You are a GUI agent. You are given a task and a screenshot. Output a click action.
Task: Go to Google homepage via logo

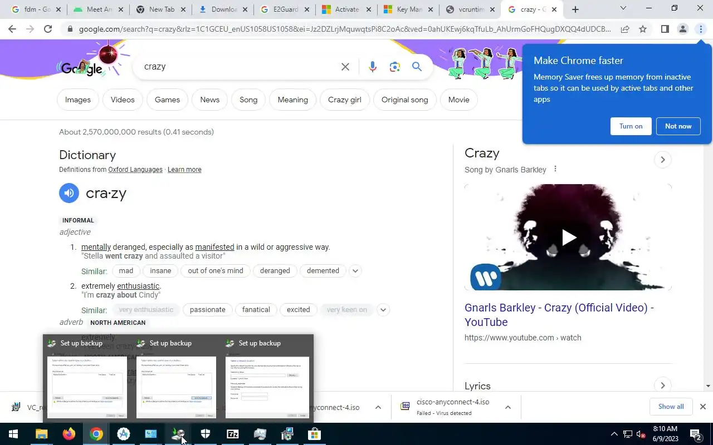[82, 67]
